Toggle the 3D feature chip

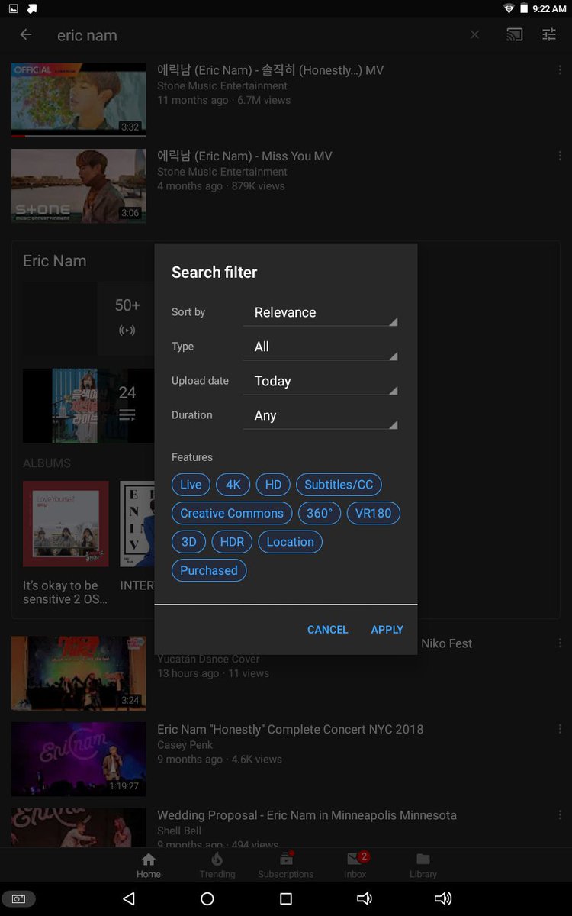(189, 542)
